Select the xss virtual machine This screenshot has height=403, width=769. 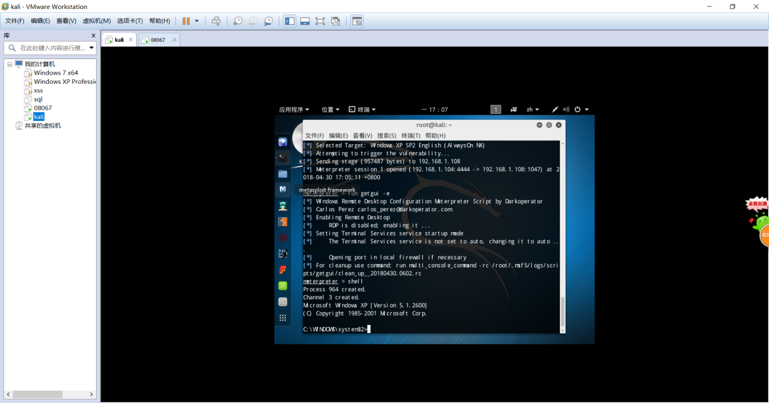38,90
